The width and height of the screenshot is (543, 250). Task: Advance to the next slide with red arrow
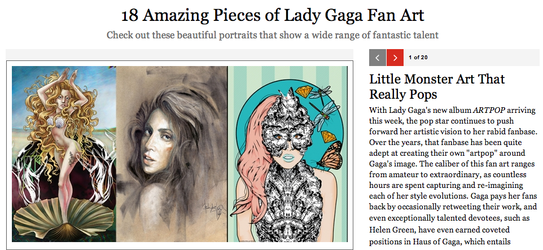coord(395,58)
